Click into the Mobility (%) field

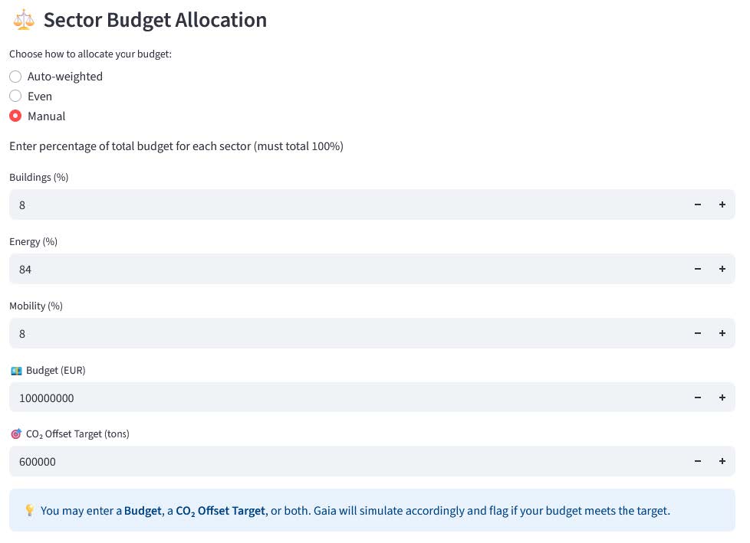[345, 334]
